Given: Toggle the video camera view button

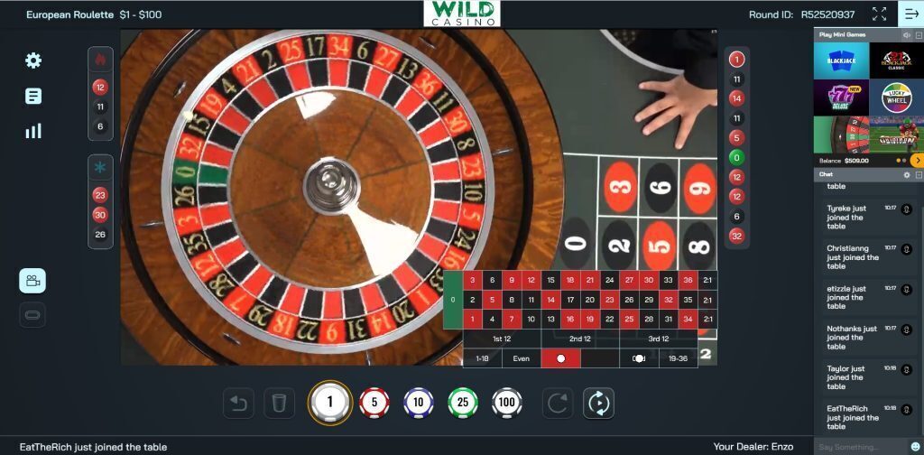Looking at the screenshot, I should pyautogui.click(x=32, y=281).
